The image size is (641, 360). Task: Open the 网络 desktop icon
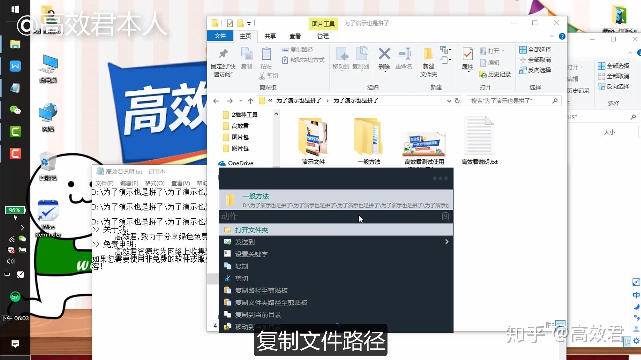48,118
